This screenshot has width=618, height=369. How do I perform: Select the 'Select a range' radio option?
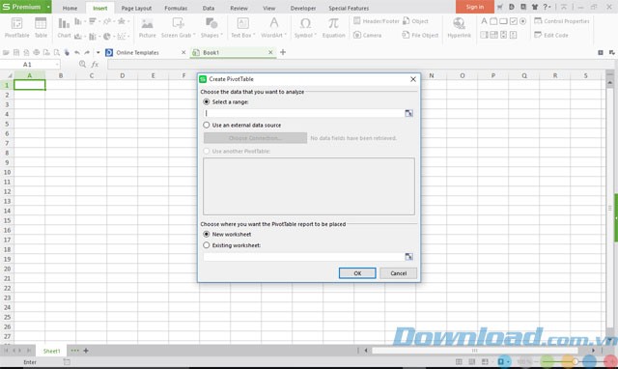(206, 101)
